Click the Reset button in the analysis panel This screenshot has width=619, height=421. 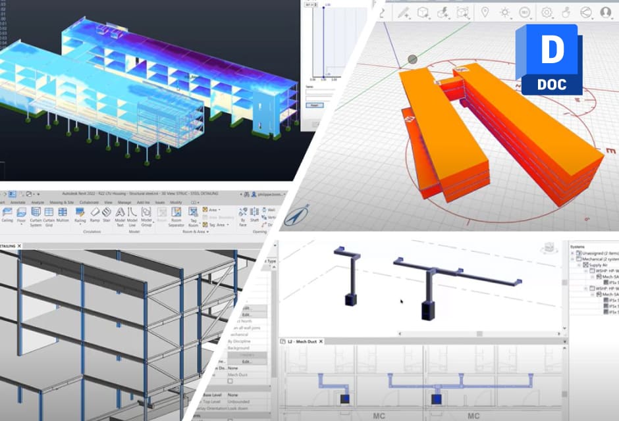pos(315,105)
